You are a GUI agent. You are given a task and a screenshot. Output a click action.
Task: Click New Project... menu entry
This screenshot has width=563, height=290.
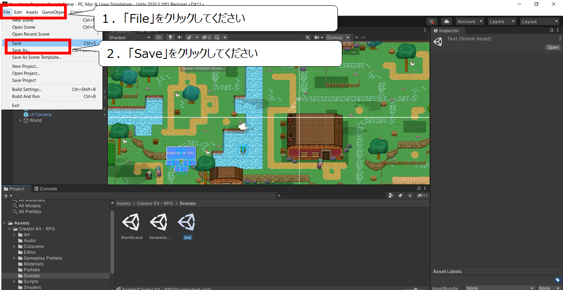pos(52,66)
